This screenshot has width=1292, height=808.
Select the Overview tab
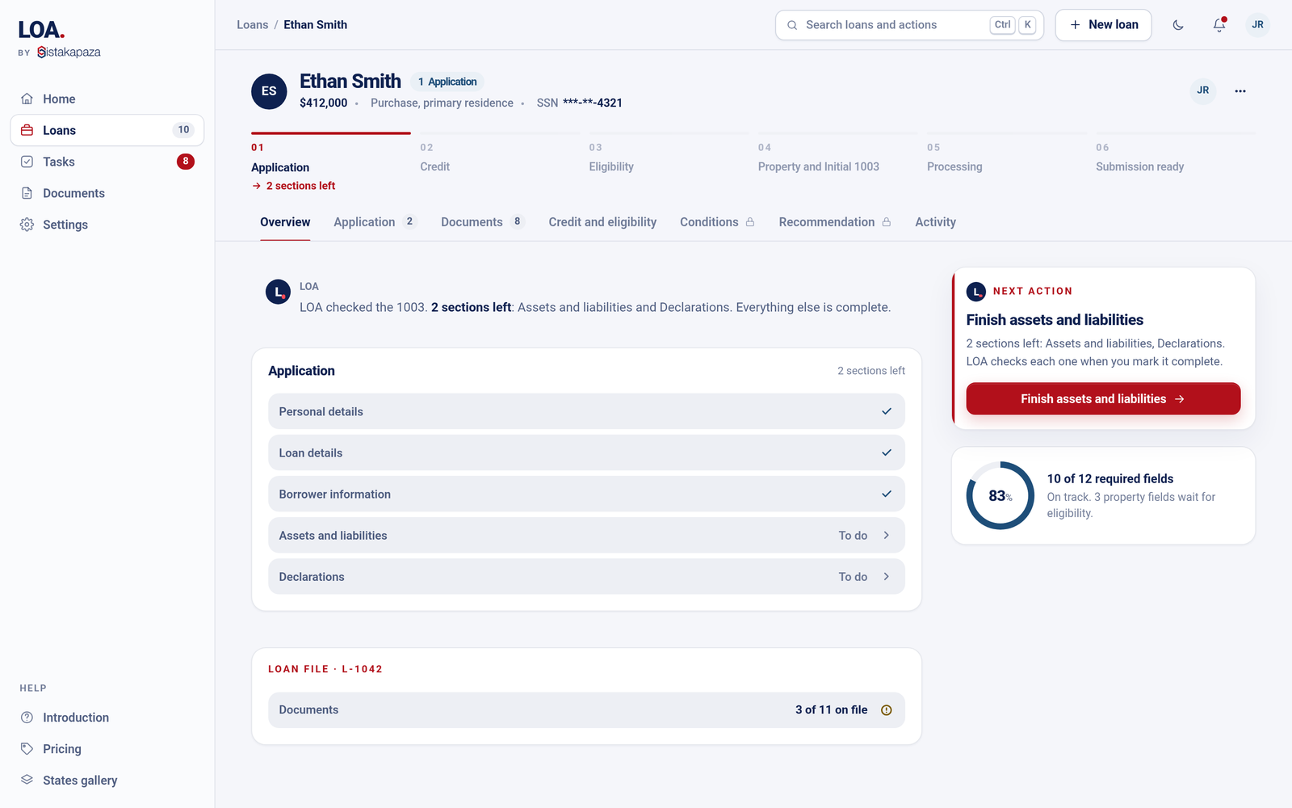click(285, 222)
